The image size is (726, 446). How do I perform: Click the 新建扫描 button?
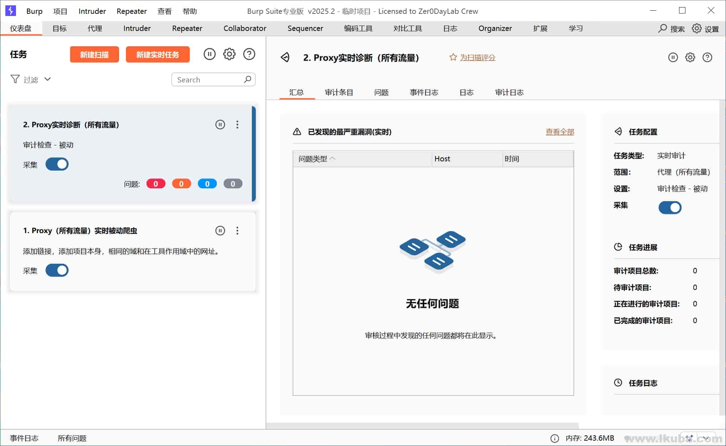[x=95, y=54]
